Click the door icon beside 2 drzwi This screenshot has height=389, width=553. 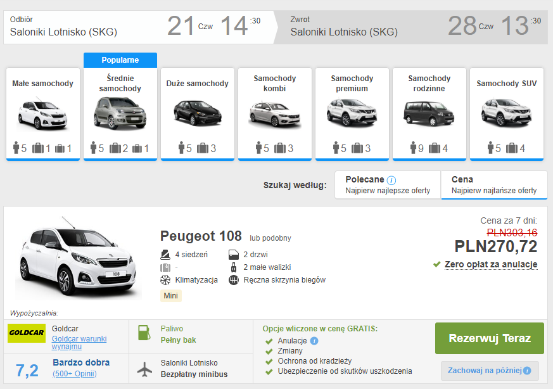coord(234,254)
